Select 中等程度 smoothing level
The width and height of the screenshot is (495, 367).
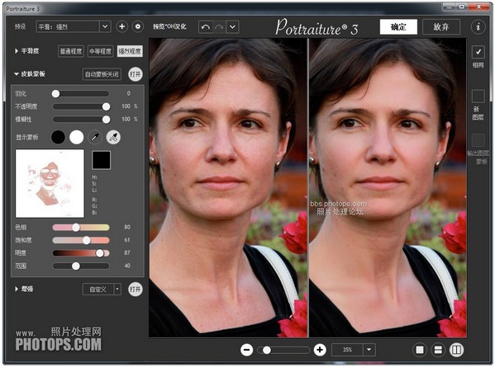pyautogui.click(x=100, y=51)
